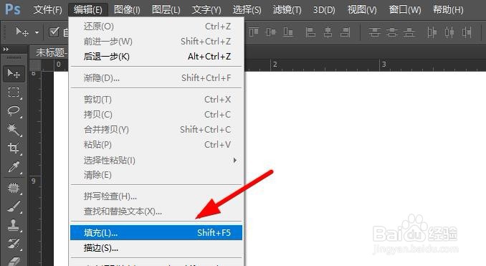Select the Lasso tool
Viewport: 486px width, 266px height.
[x=14, y=111]
